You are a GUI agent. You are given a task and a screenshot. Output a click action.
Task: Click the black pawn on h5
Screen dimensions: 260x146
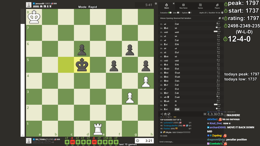tap(146, 66)
